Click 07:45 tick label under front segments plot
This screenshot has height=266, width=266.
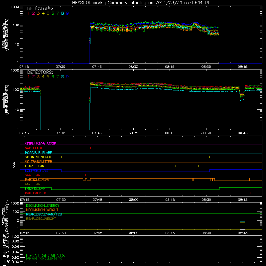(x=97, y=67)
